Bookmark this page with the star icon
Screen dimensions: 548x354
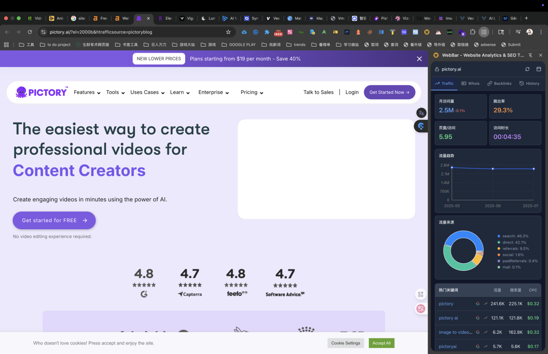coord(228,32)
